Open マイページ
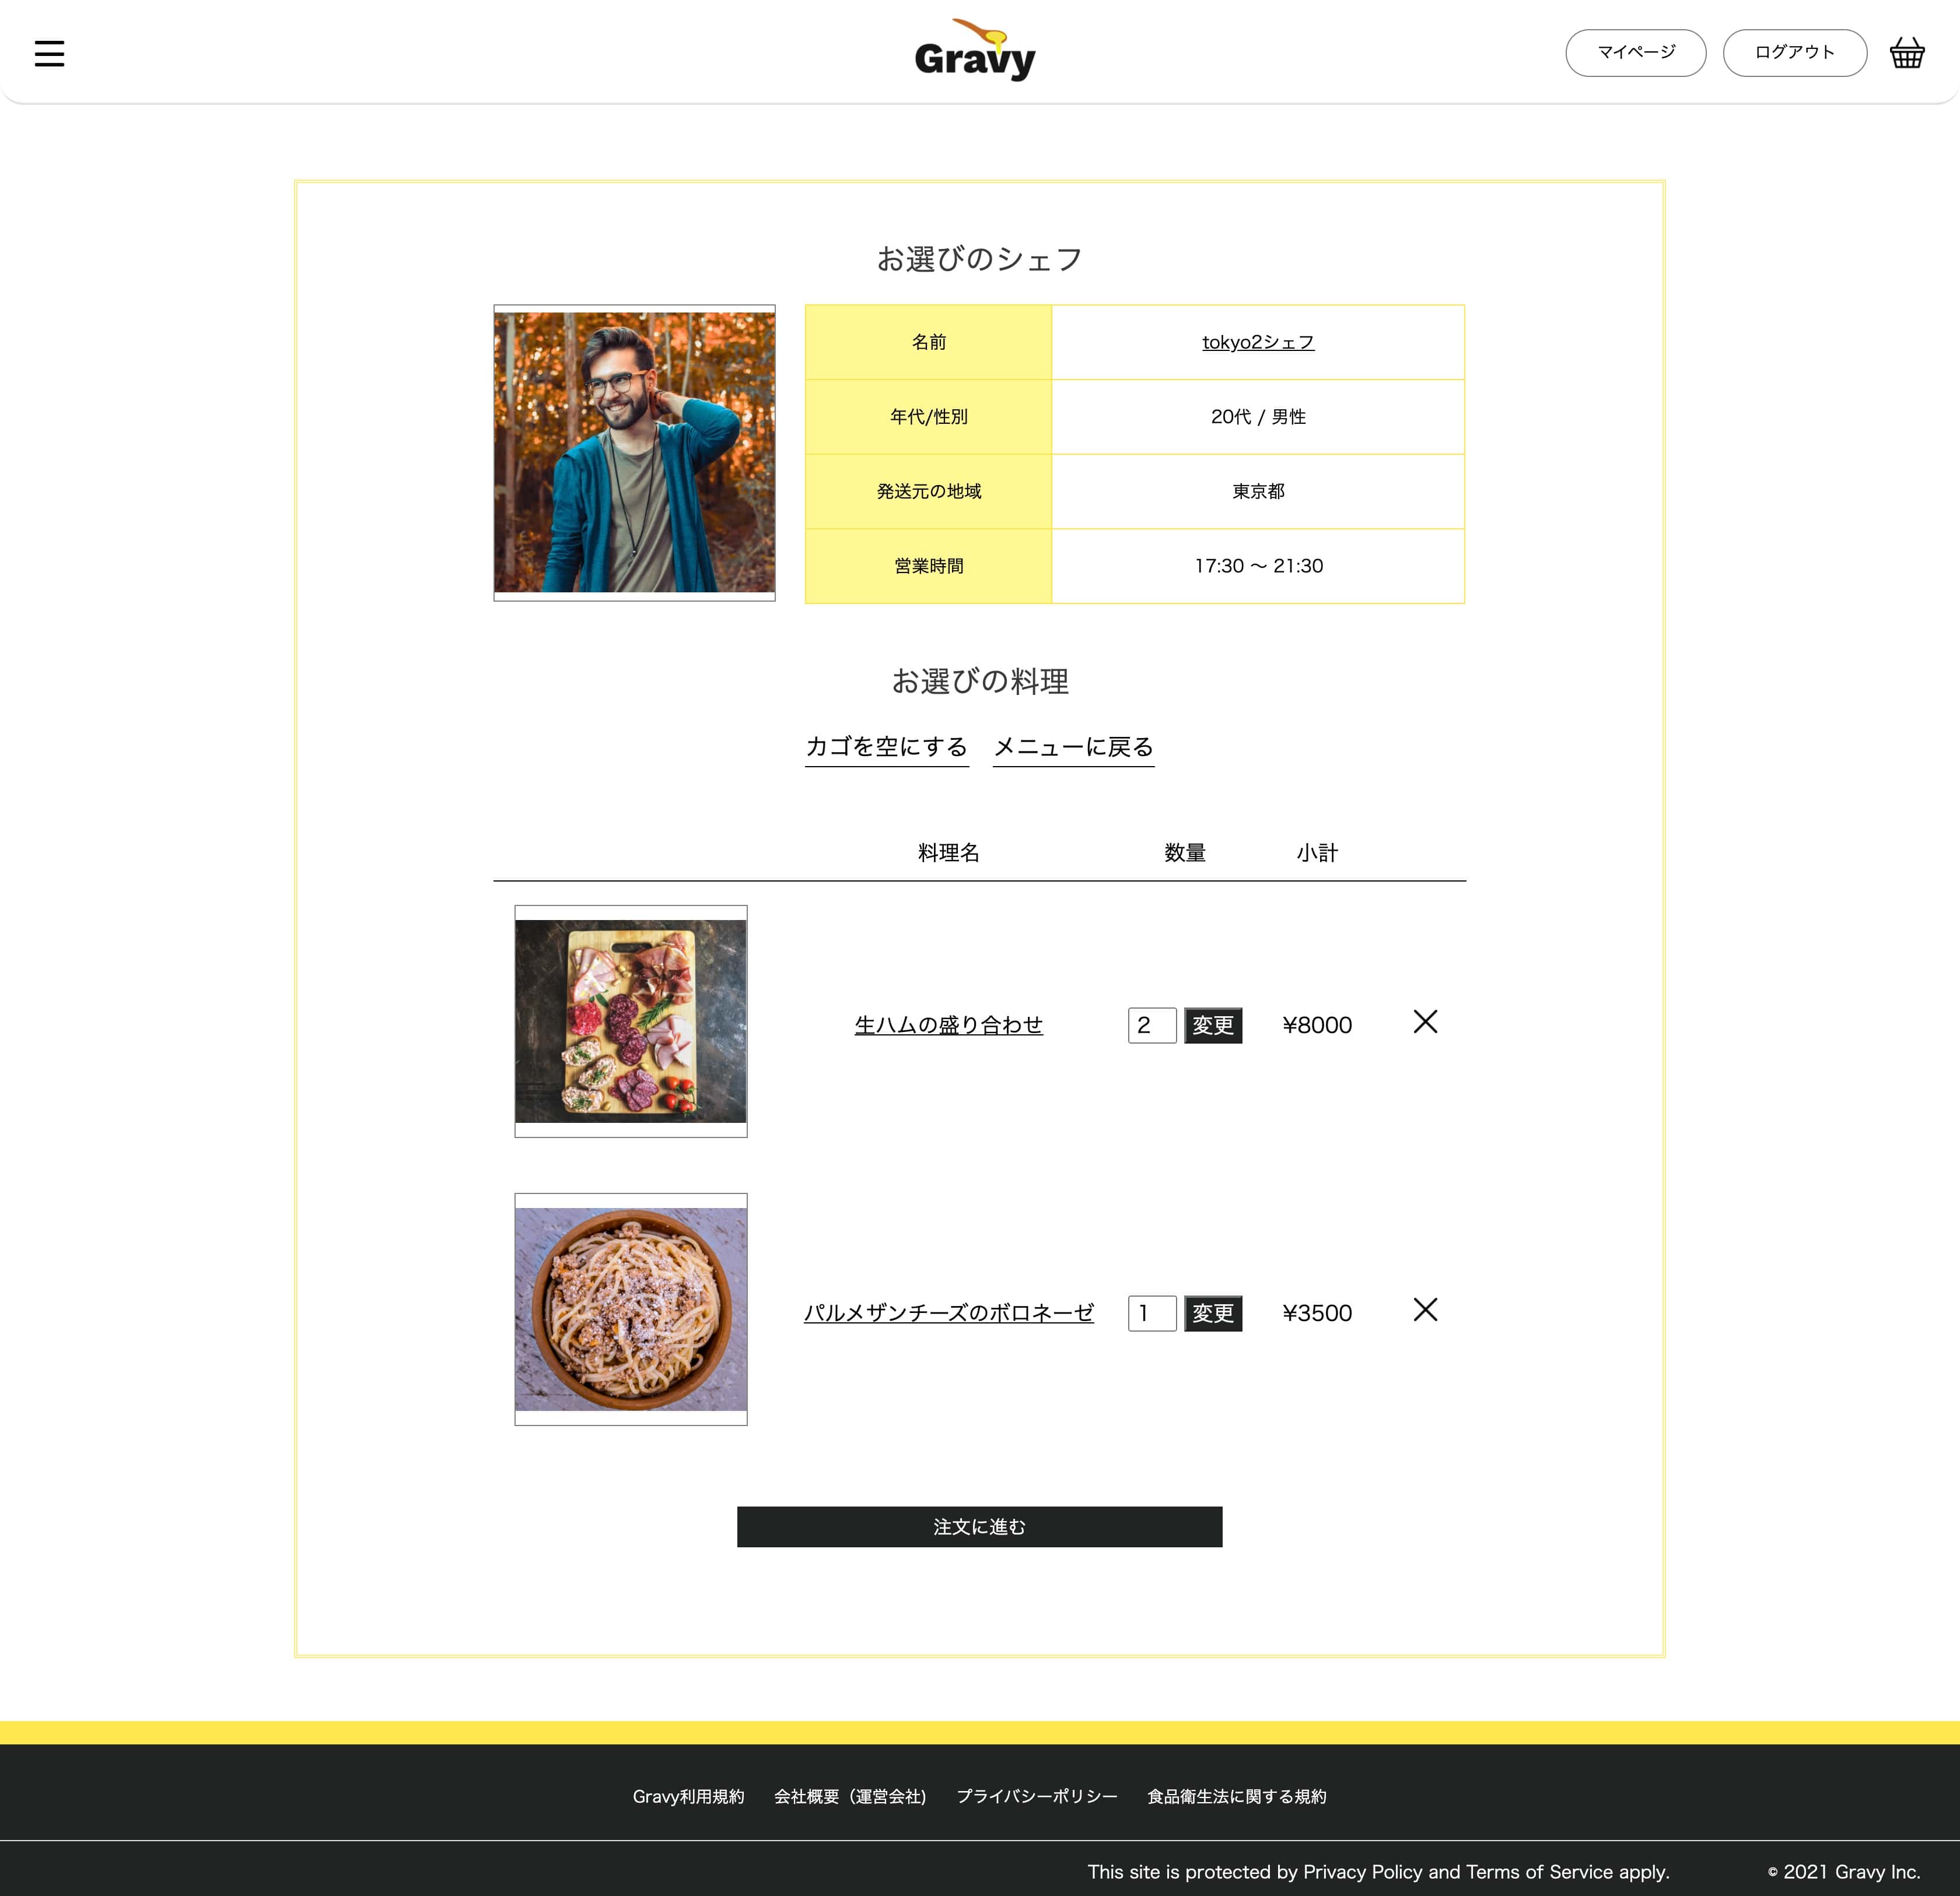Image resolution: width=1960 pixels, height=1896 pixels. click(1635, 52)
